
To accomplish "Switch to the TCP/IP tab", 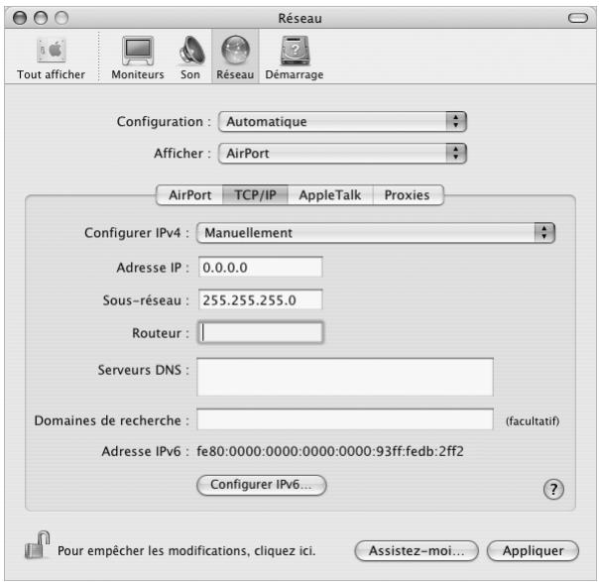I will click(x=255, y=195).
